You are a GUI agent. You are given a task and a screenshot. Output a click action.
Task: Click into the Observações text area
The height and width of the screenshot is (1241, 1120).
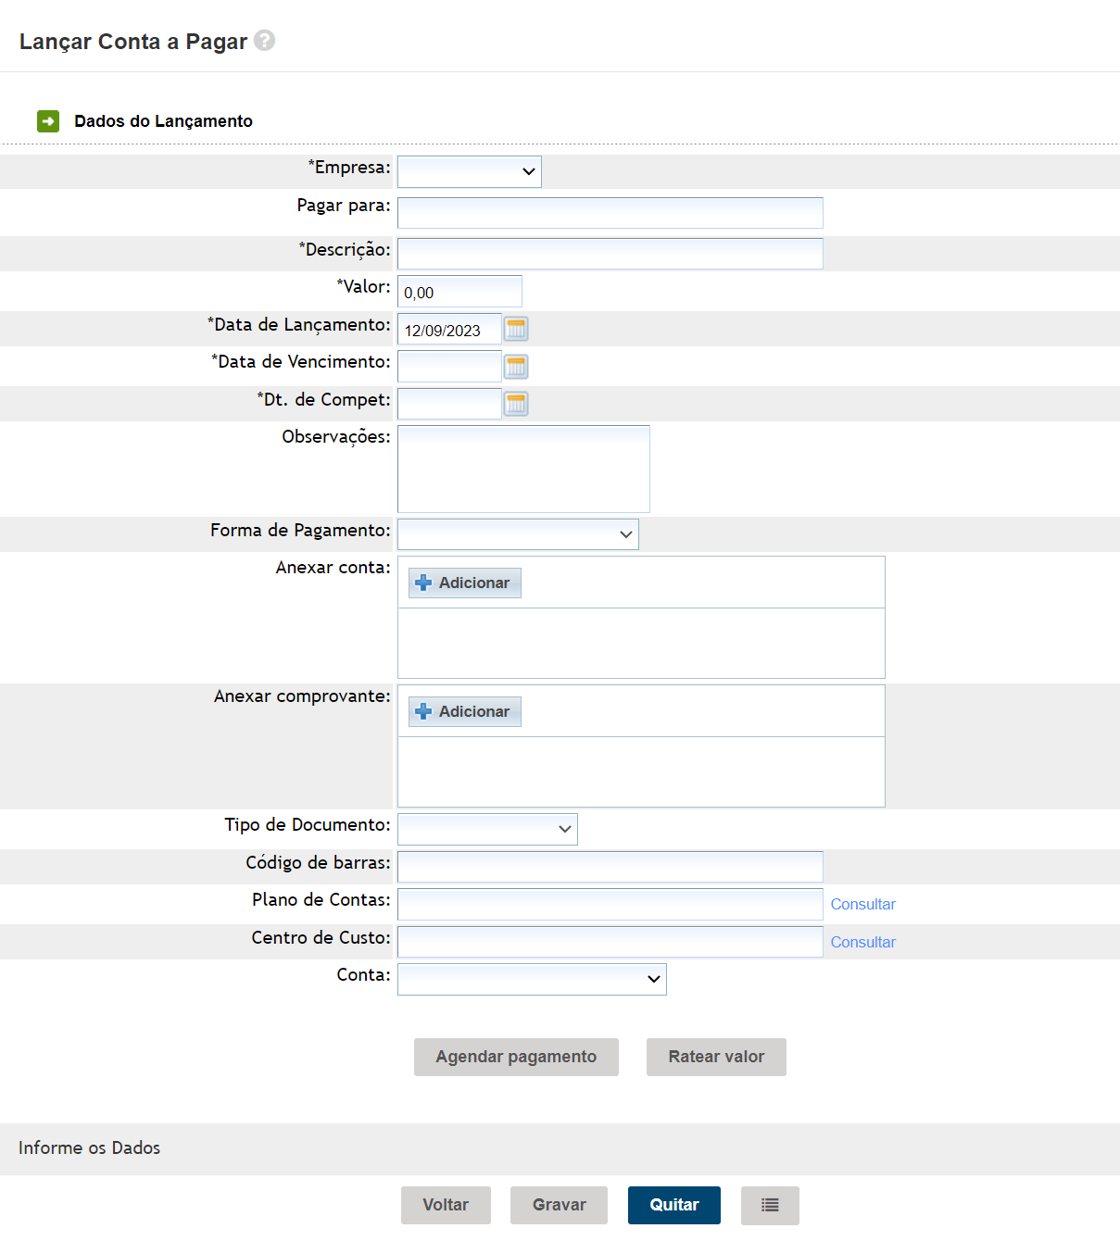tap(523, 469)
